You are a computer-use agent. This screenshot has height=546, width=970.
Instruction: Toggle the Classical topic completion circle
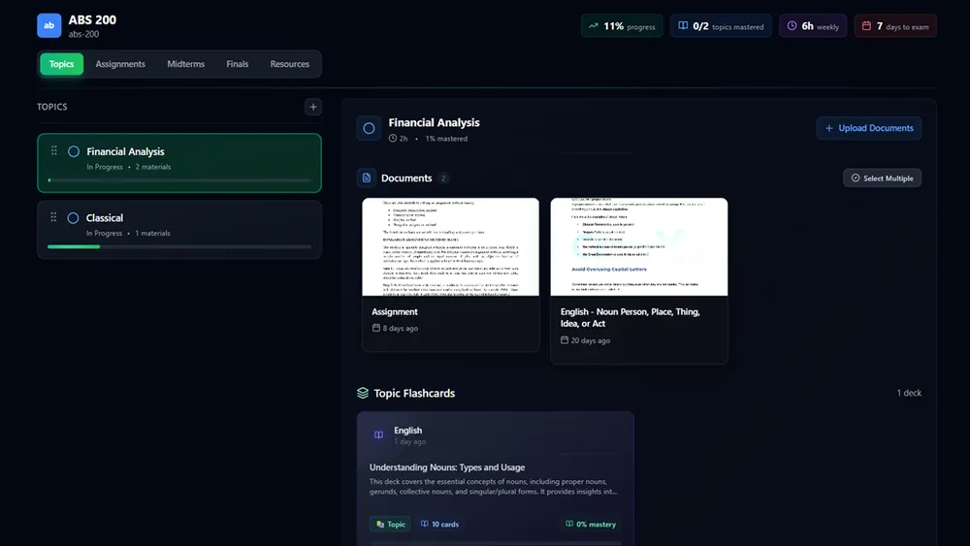(74, 218)
